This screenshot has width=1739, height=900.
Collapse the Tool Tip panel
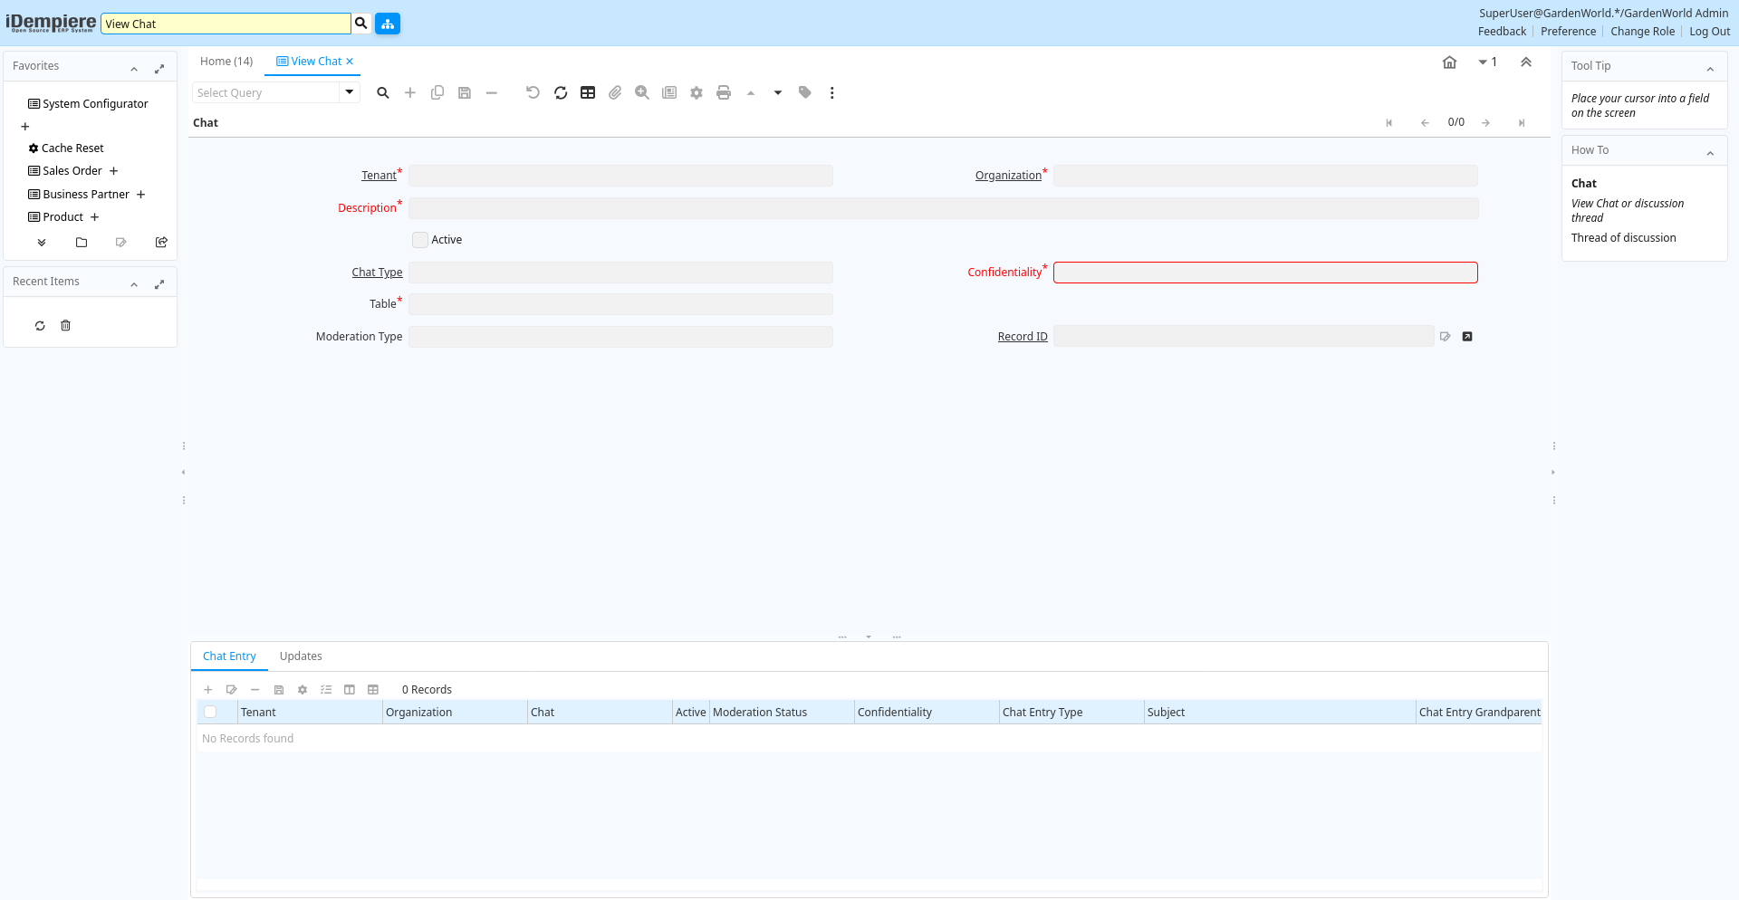(1710, 69)
